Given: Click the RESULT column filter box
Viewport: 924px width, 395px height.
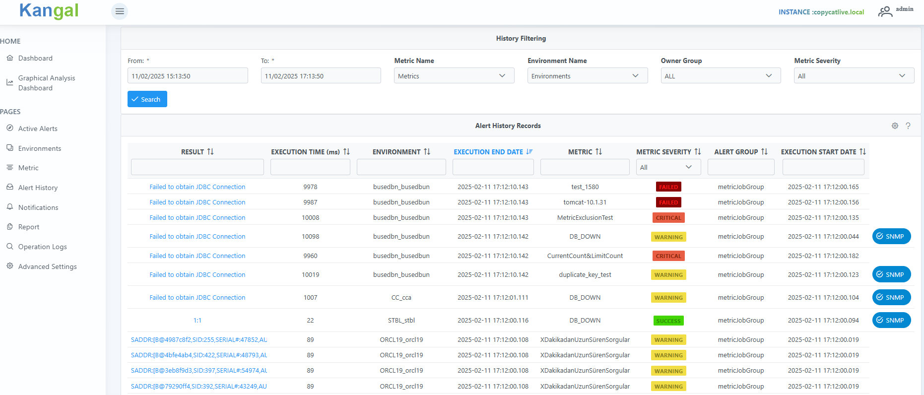Looking at the screenshot, I should click(x=198, y=167).
